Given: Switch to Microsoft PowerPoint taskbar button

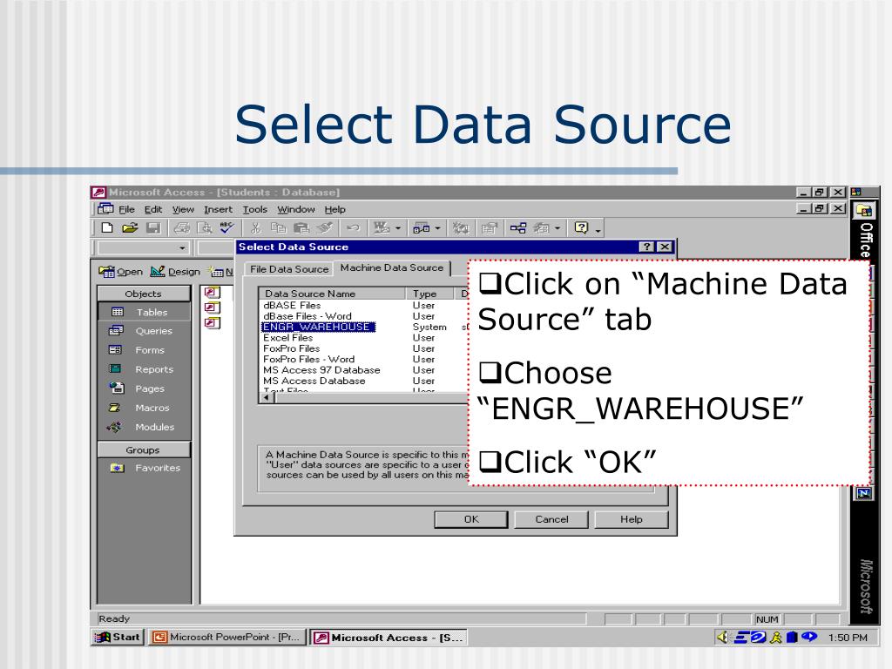Looking at the screenshot, I should tap(227, 637).
